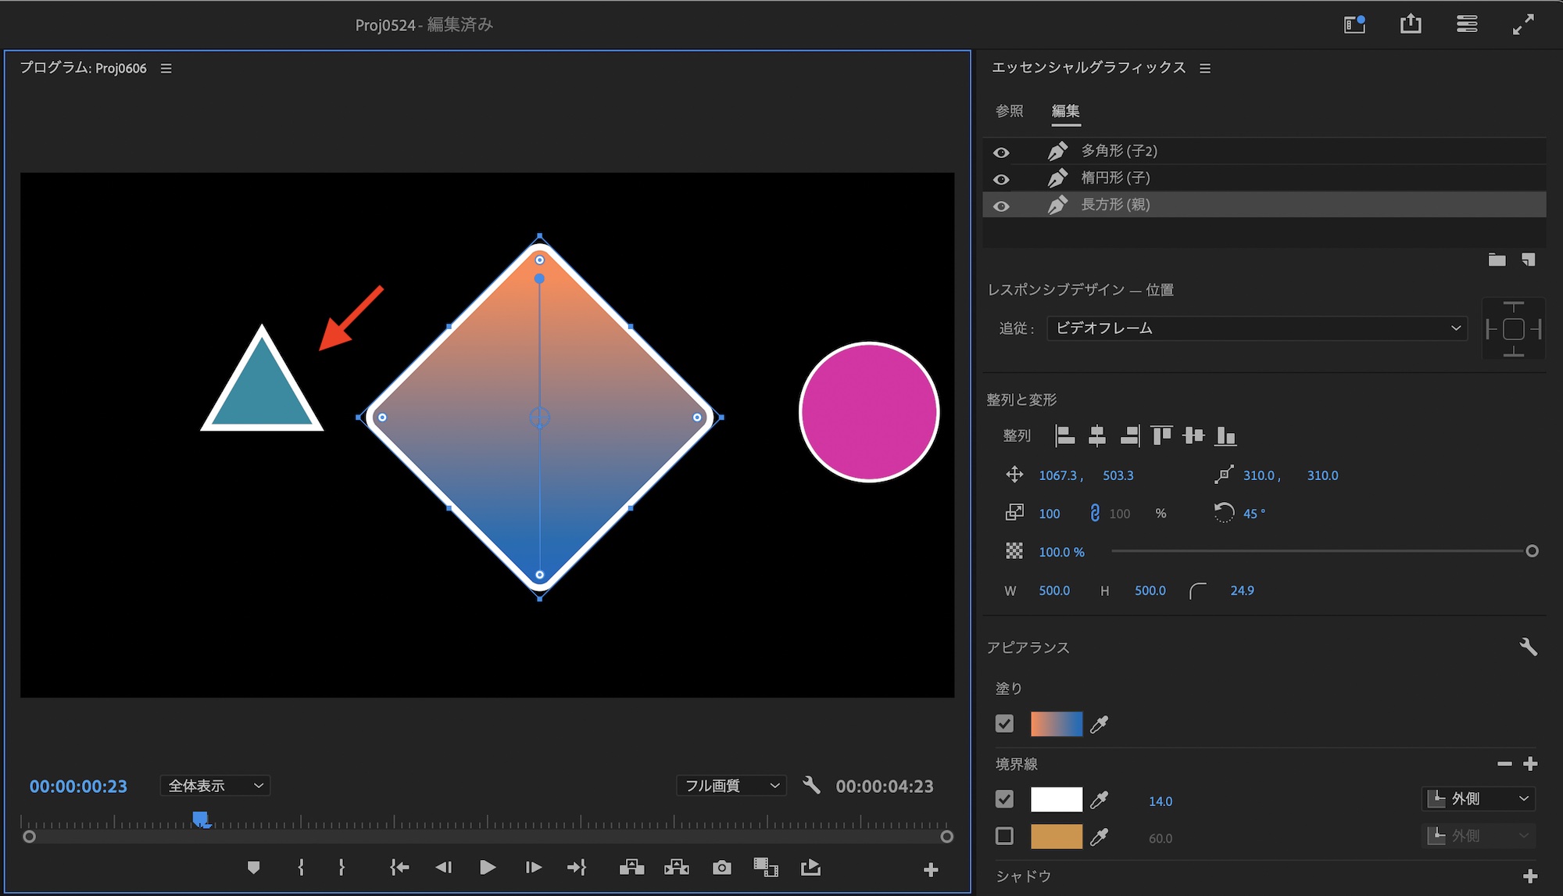Switch to the 参照 tab

click(1009, 111)
